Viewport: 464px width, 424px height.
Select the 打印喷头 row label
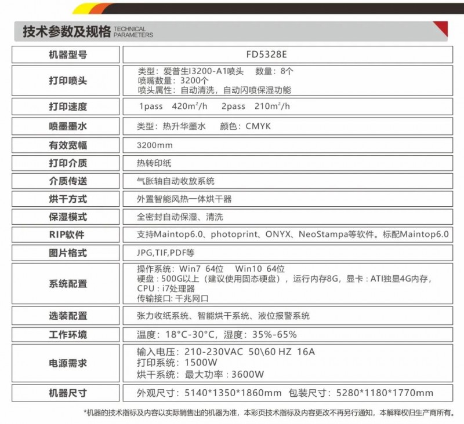click(x=68, y=81)
